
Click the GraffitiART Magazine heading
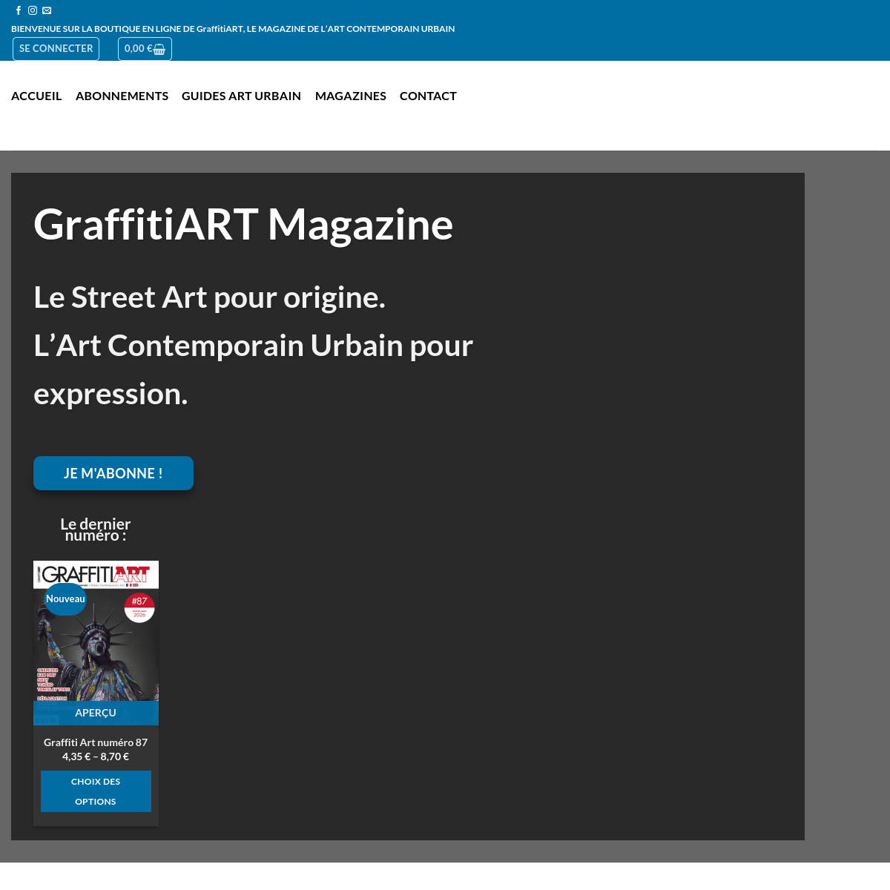click(243, 224)
